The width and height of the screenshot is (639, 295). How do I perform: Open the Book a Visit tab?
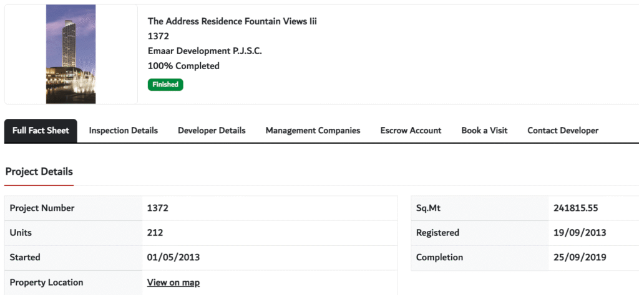click(x=484, y=131)
